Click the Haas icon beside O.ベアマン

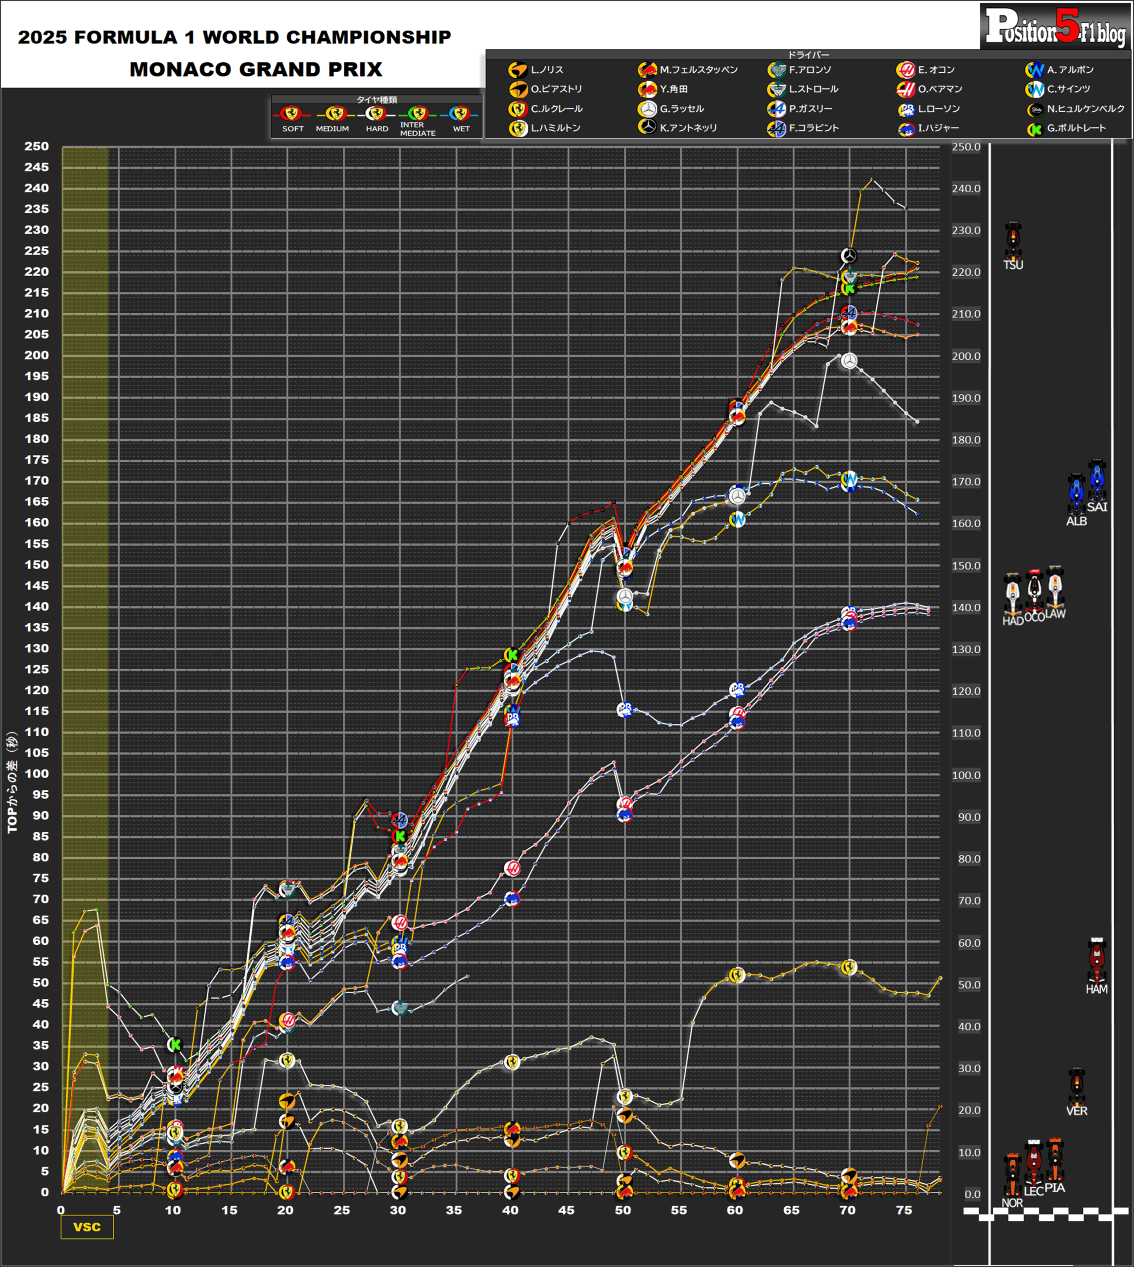pyautogui.click(x=905, y=90)
